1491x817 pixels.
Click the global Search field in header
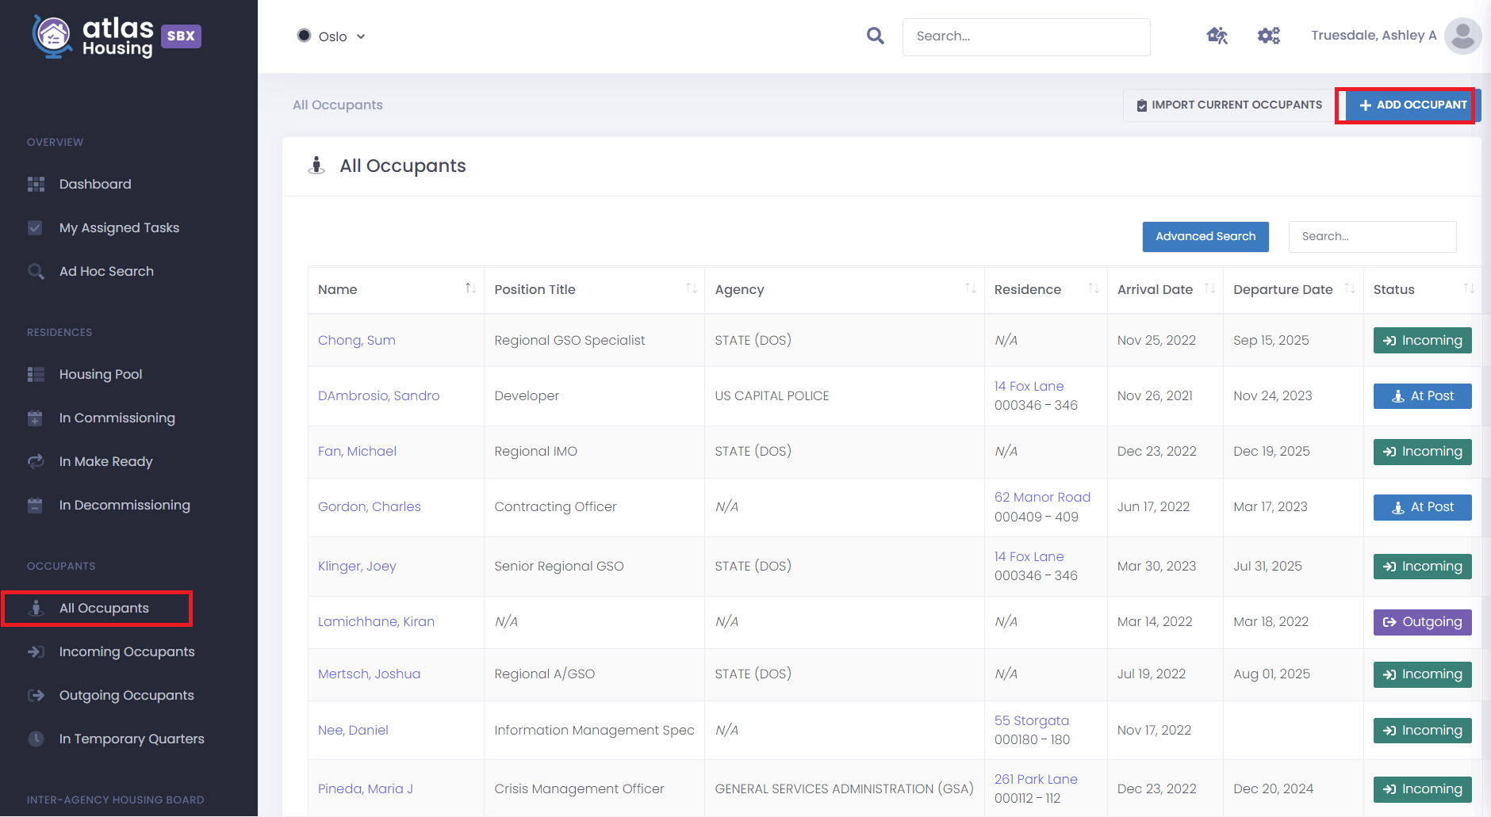[1026, 36]
